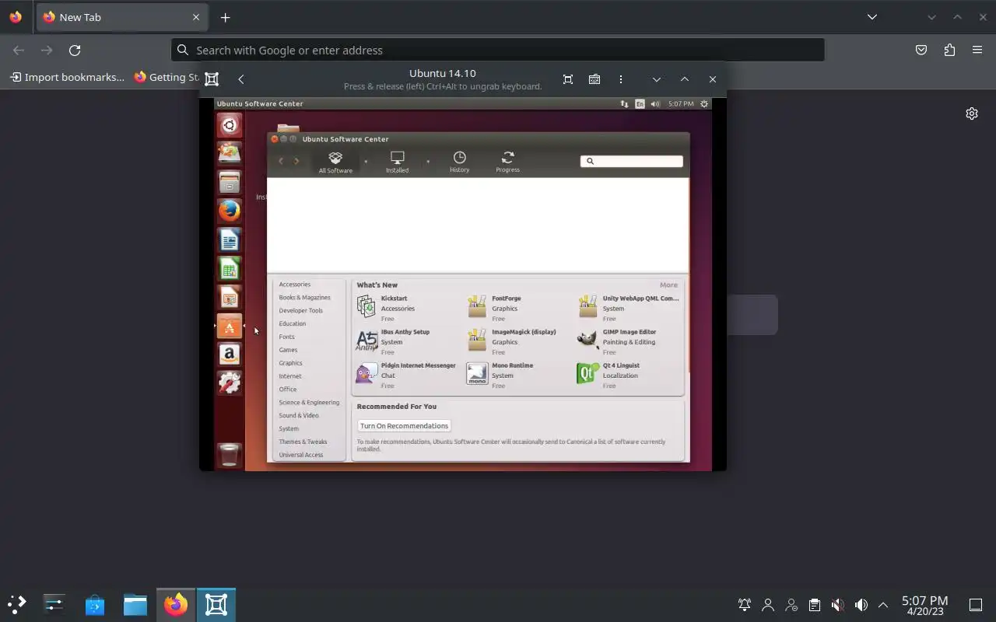The height and width of the screenshot is (622, 996).
Task: Select the Books & Magazines category
Action: 305,298
